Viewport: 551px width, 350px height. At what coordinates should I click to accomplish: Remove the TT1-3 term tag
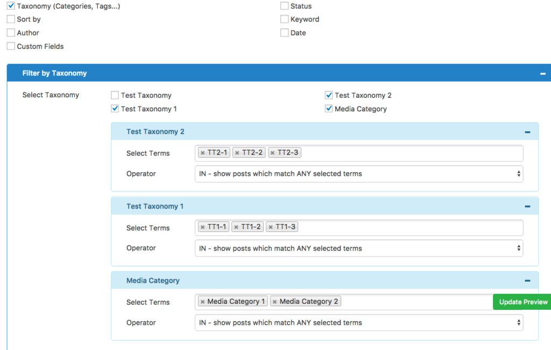tap(271, 227)
